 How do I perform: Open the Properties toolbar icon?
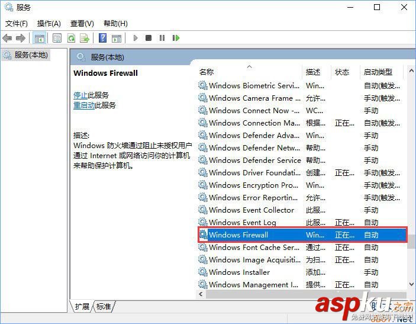(57, 39)
